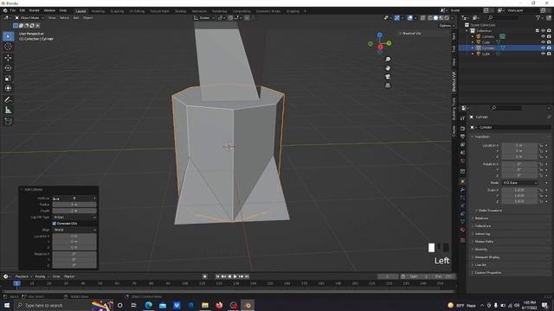The height and width of the screenshot is (311, 554).
Task: Adjust the Vertices count slider
Action: click(x=74, y=199)
